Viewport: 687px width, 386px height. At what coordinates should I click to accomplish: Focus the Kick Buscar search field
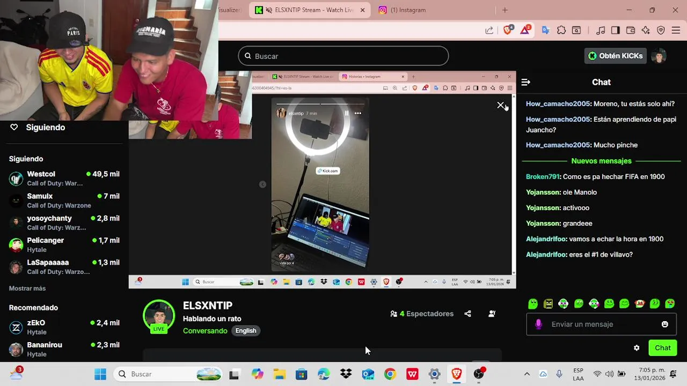[x=343, y=56]
